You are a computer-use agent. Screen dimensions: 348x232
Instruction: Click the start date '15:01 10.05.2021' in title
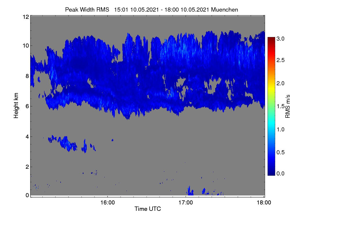[136, 10]
